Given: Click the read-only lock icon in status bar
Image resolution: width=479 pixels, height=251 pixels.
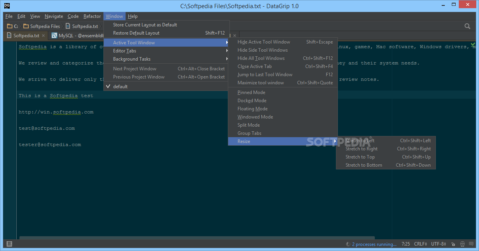Looking at the screenshot, I should [x=453, y=244].
